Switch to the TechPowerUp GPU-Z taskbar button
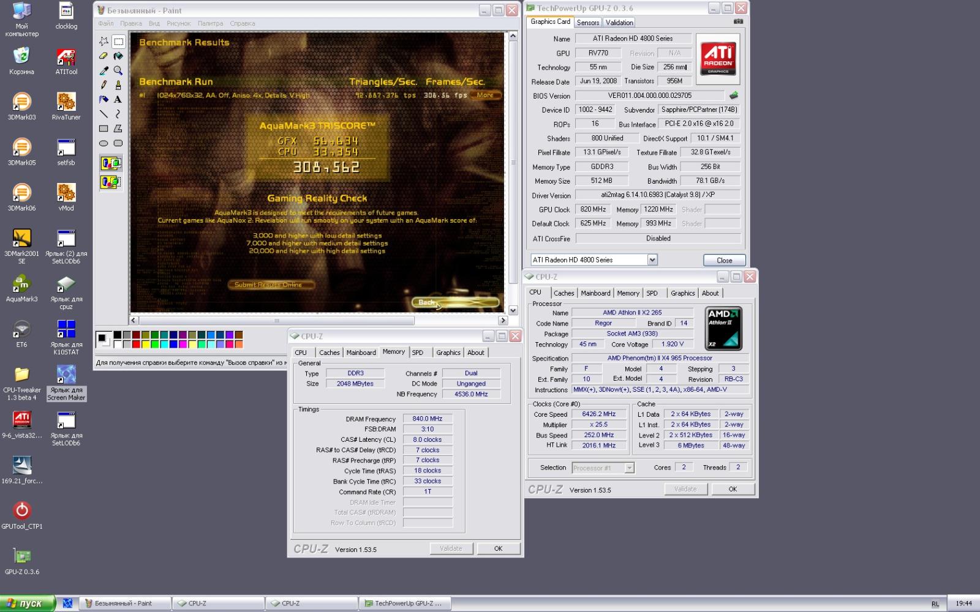Screen dimensions: 980x612 [x=404, y=603]
